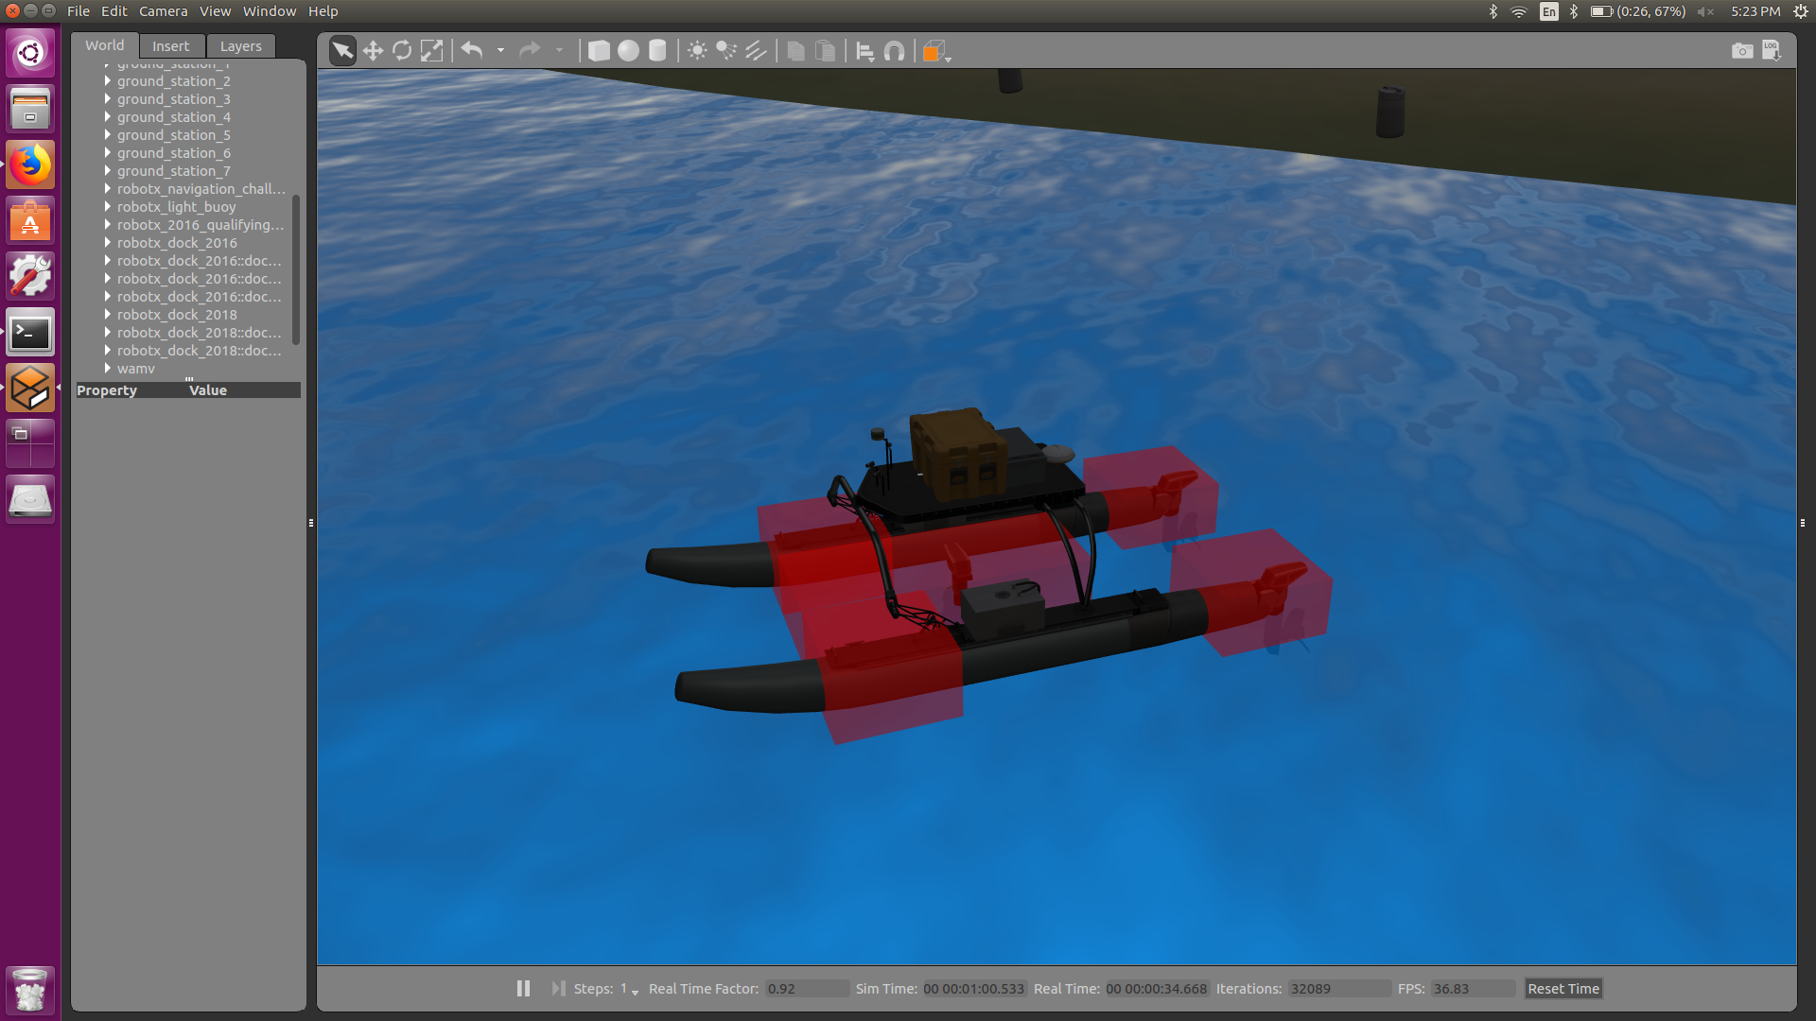Expand the robotx_navigation_chall item
The height and width of the screenshot is (1021, 1816).
106,188
